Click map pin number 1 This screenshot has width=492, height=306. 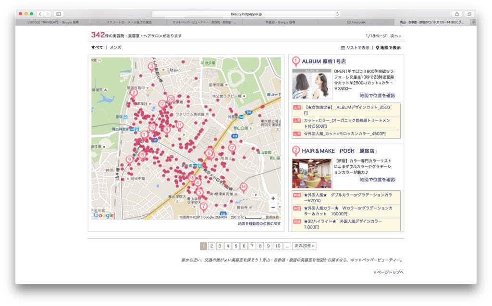(x=144, y=135)
